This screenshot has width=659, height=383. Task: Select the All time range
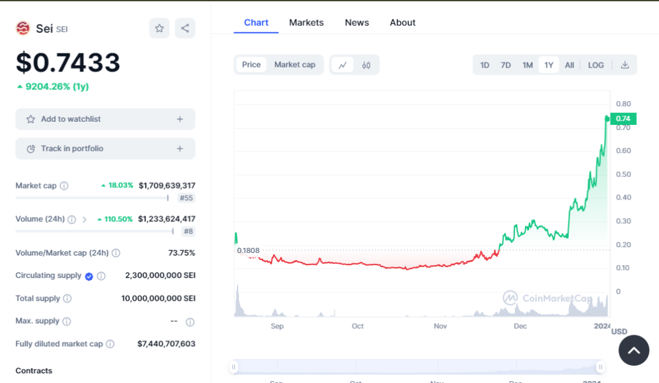[570, 65]
